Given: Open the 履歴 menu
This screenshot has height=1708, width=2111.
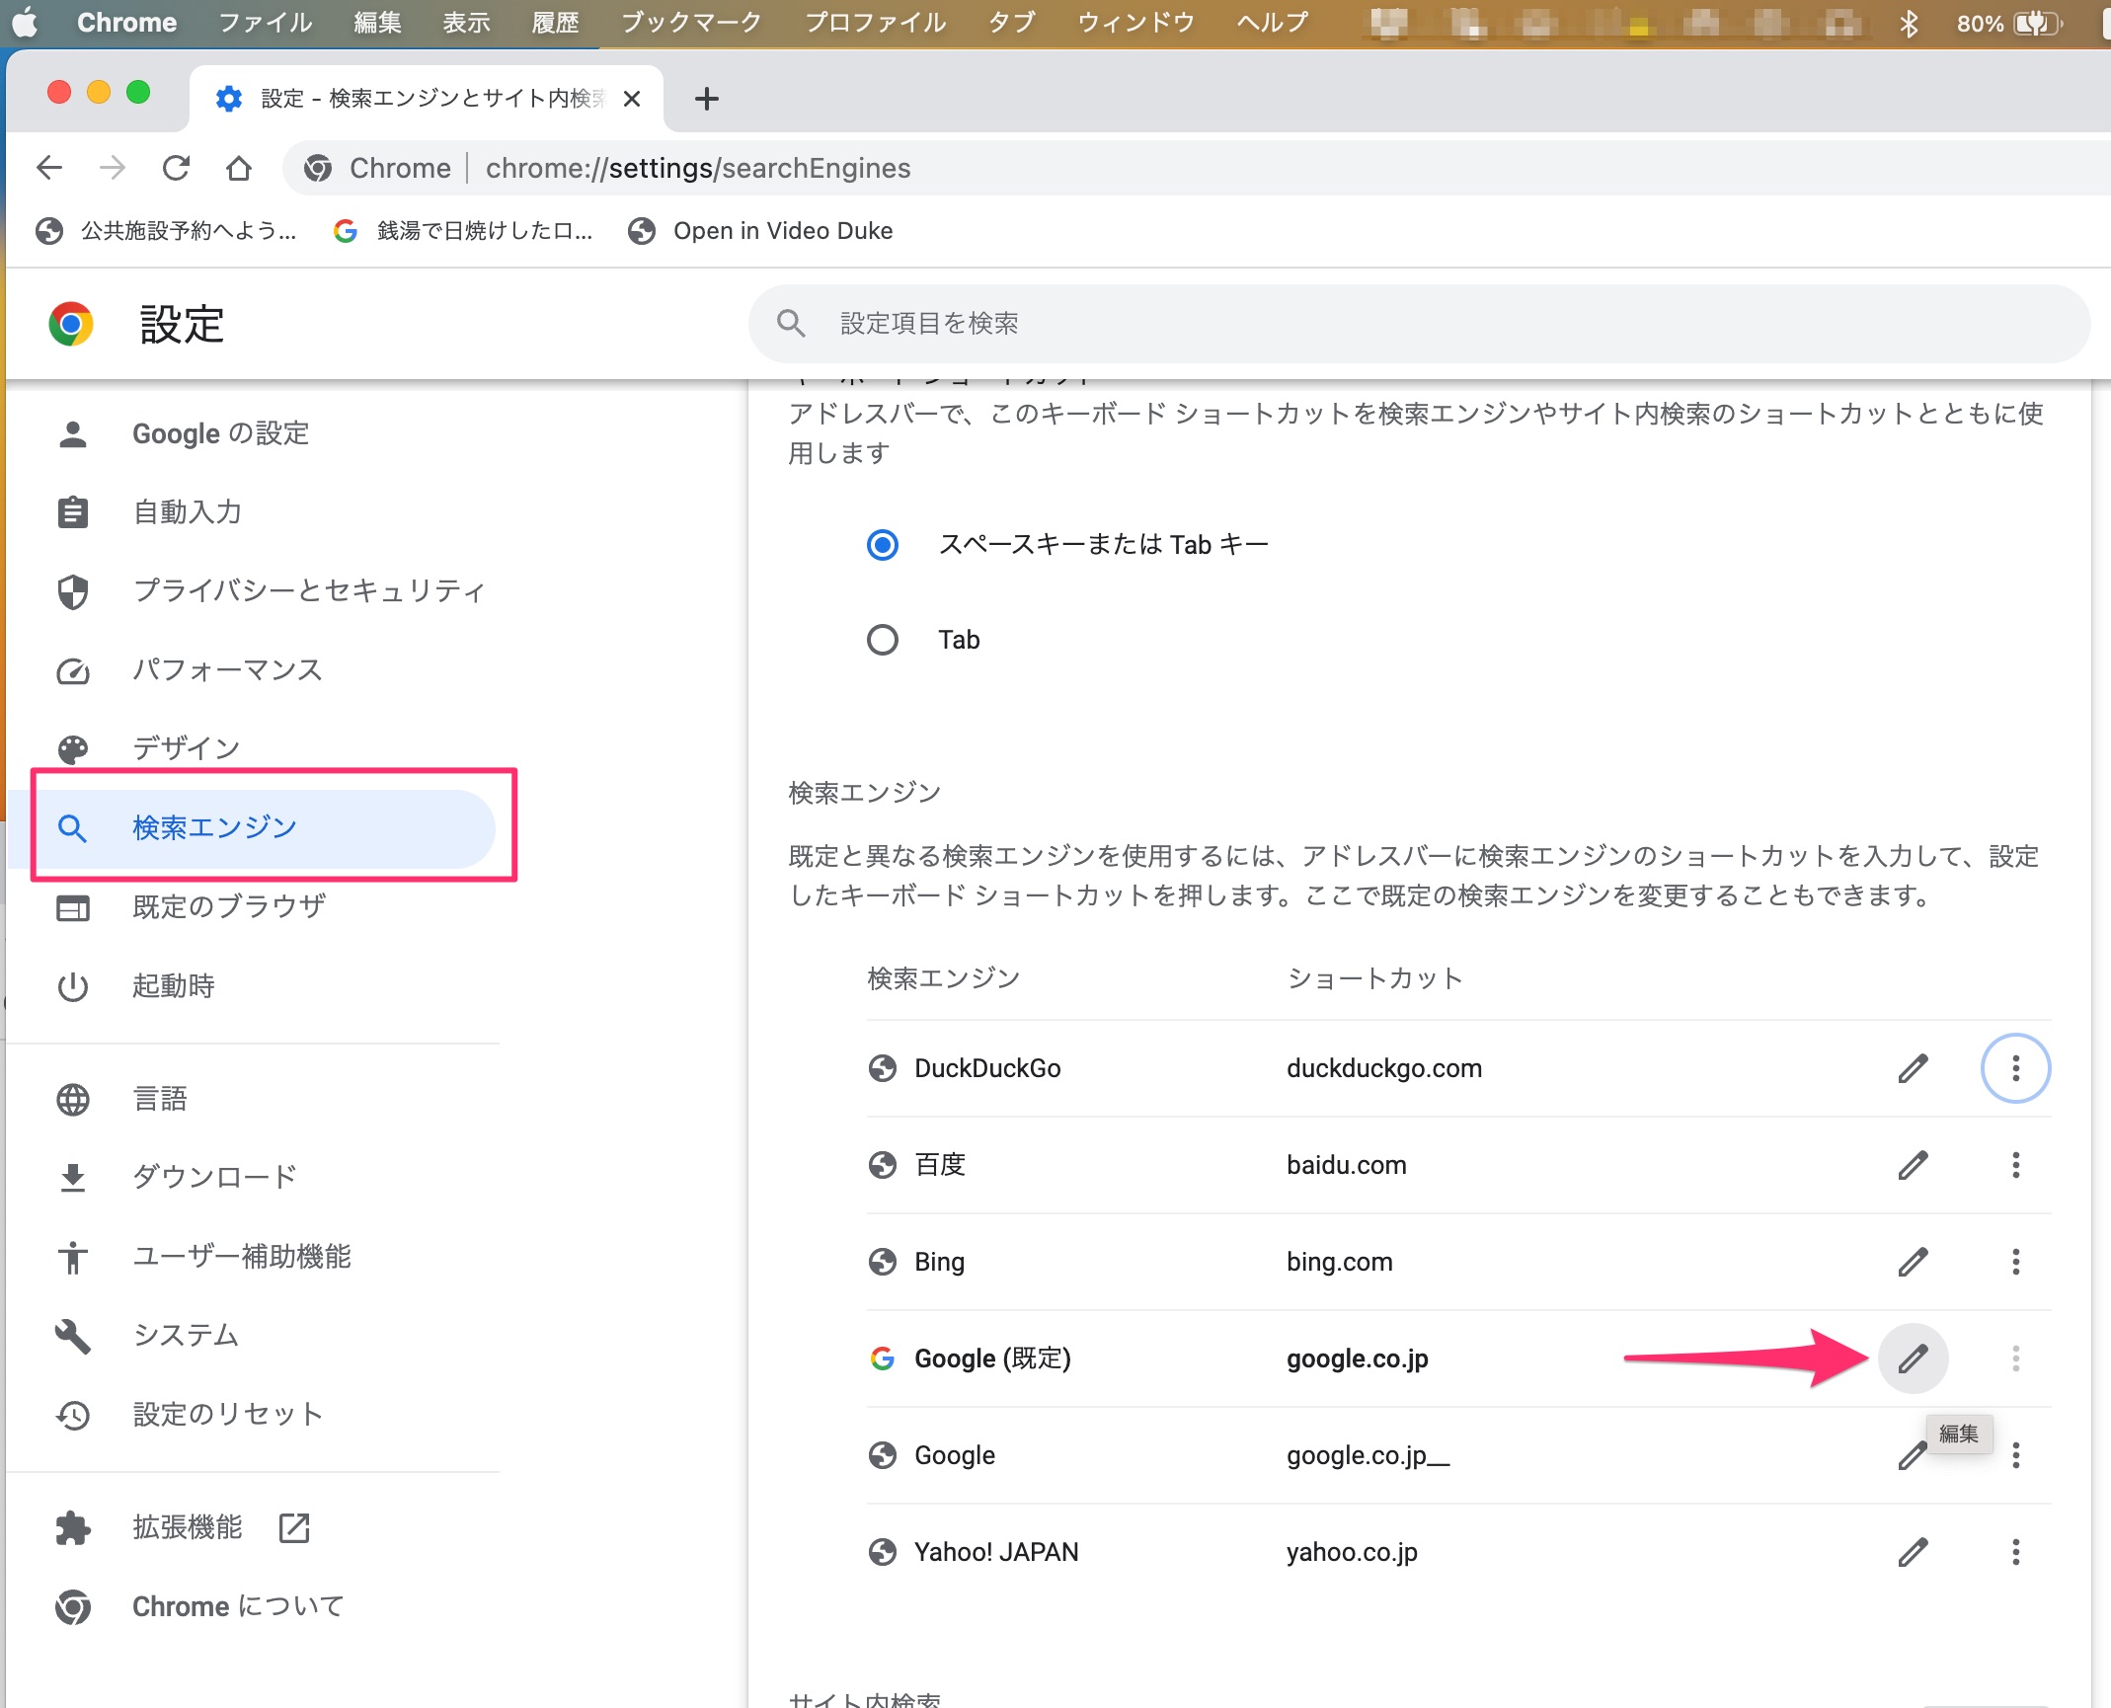Looking at the screenshot, I should click(x=555, y=22).
